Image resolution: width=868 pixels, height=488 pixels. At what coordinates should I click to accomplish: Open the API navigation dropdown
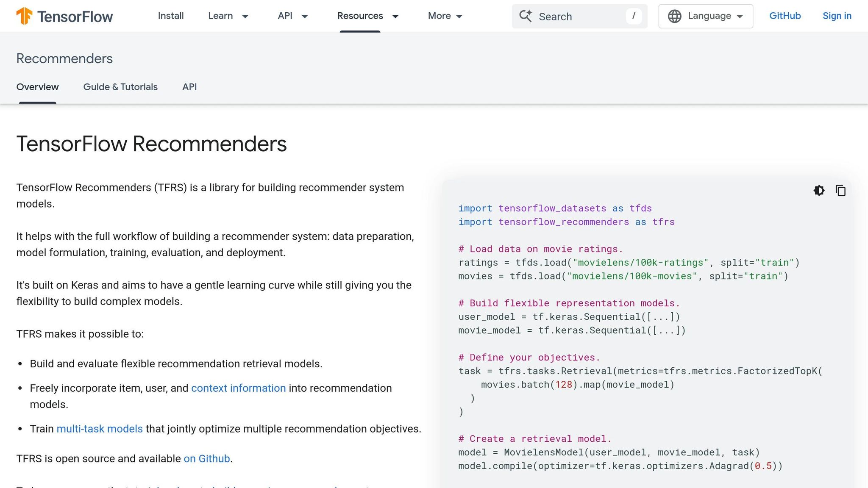pos(292,16)
